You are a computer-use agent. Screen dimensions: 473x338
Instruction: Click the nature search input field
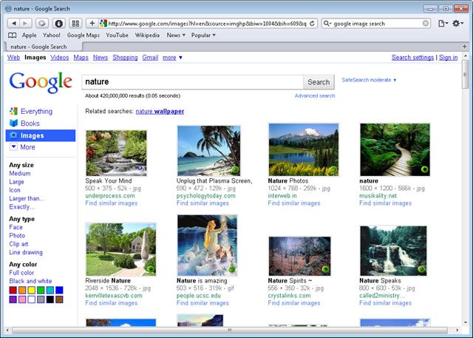(192, 82)
